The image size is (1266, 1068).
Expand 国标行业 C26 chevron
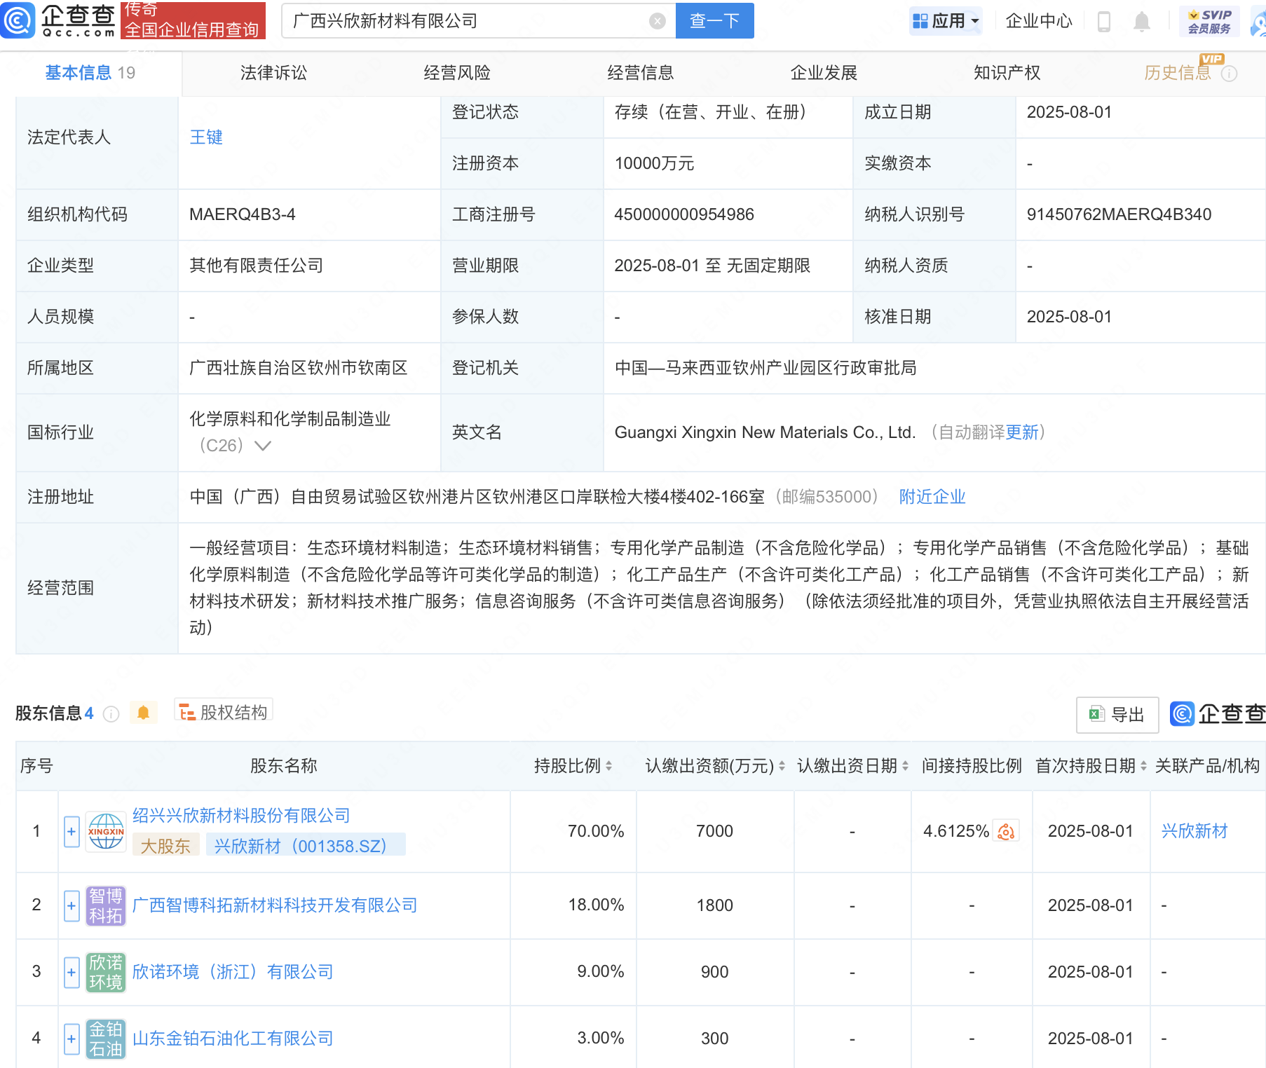[x=263, y=446]
